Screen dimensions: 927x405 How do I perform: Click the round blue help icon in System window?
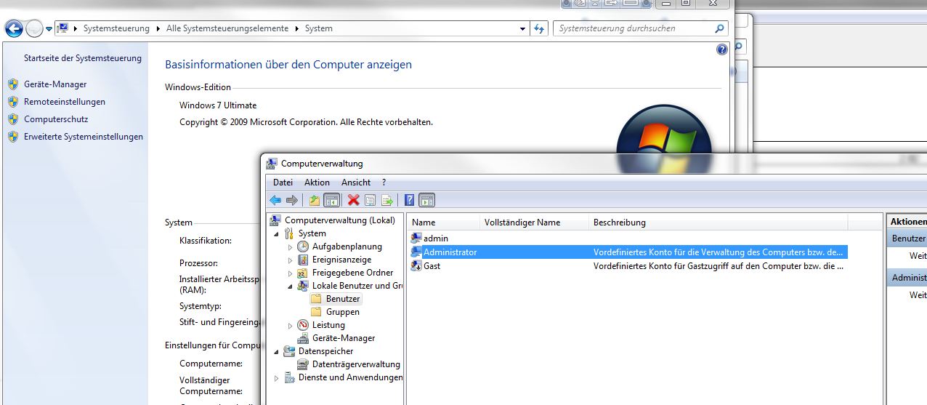pyautogui.click(x=721, y=49)
